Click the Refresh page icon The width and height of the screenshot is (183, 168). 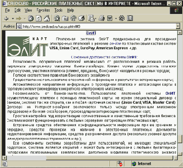pos(39,18)
